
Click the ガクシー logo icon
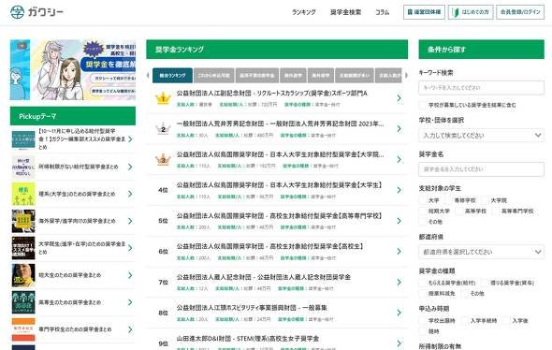coord(17,12)
